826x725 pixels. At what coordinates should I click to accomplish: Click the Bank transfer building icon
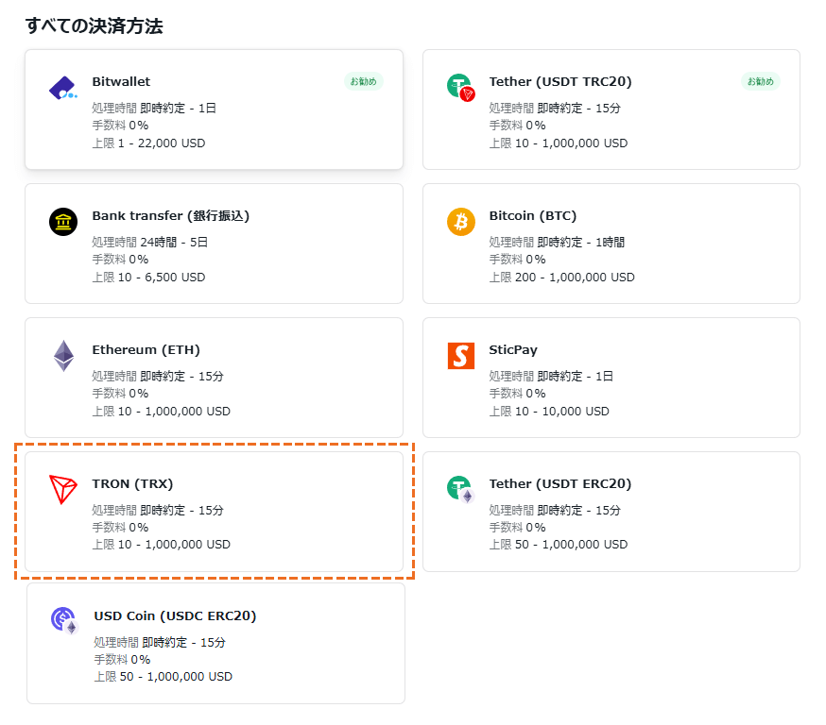63,222
